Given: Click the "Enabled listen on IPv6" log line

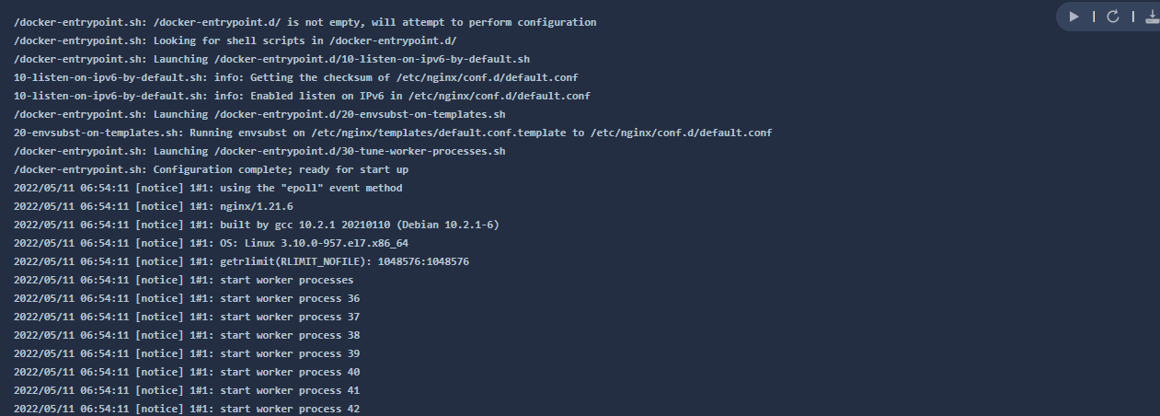Looking at the screenshot, I should coord(302,96).
